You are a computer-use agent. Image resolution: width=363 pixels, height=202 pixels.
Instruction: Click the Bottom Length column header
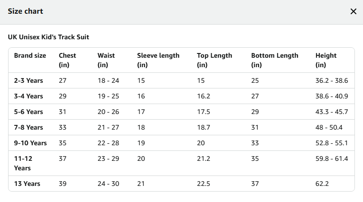pos(275,60)
